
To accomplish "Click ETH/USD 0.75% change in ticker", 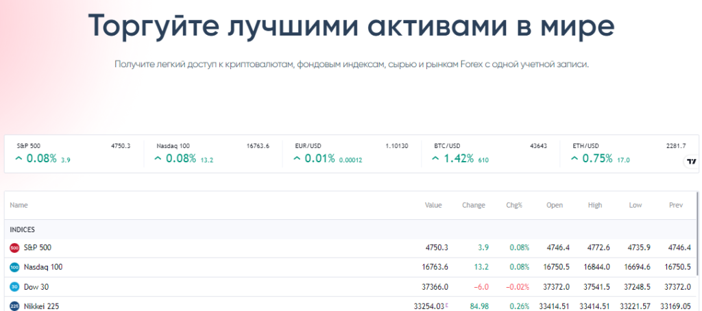I will click(597, 158).
